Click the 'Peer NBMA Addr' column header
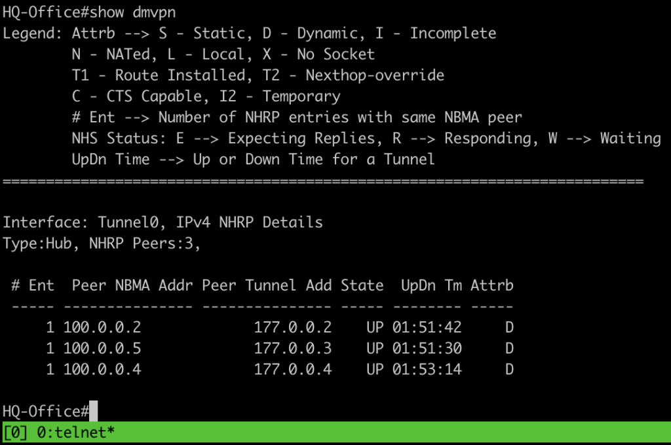 click(132, 285)
